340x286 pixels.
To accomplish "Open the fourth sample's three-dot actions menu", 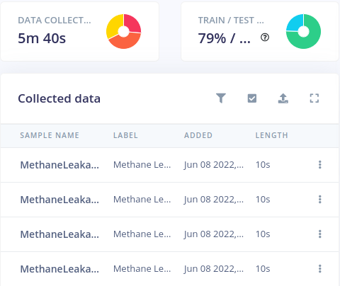I will (x=320, y=268).
